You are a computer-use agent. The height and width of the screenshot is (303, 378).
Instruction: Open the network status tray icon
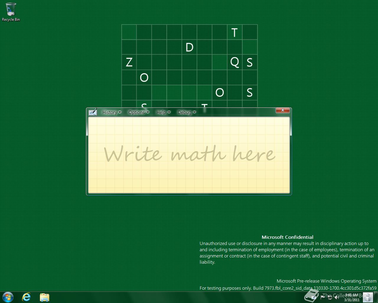pyautogui.click(x=330, y=297)
